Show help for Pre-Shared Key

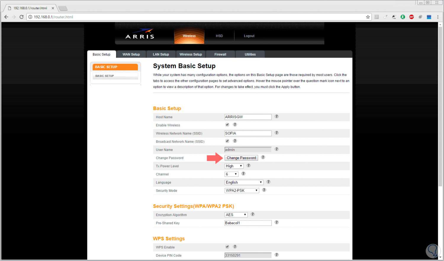(276, 222)
